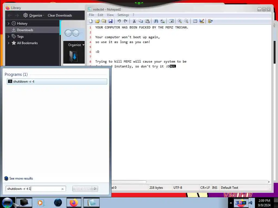Click the Explorer back navigation button

click(x=68, y=33)
